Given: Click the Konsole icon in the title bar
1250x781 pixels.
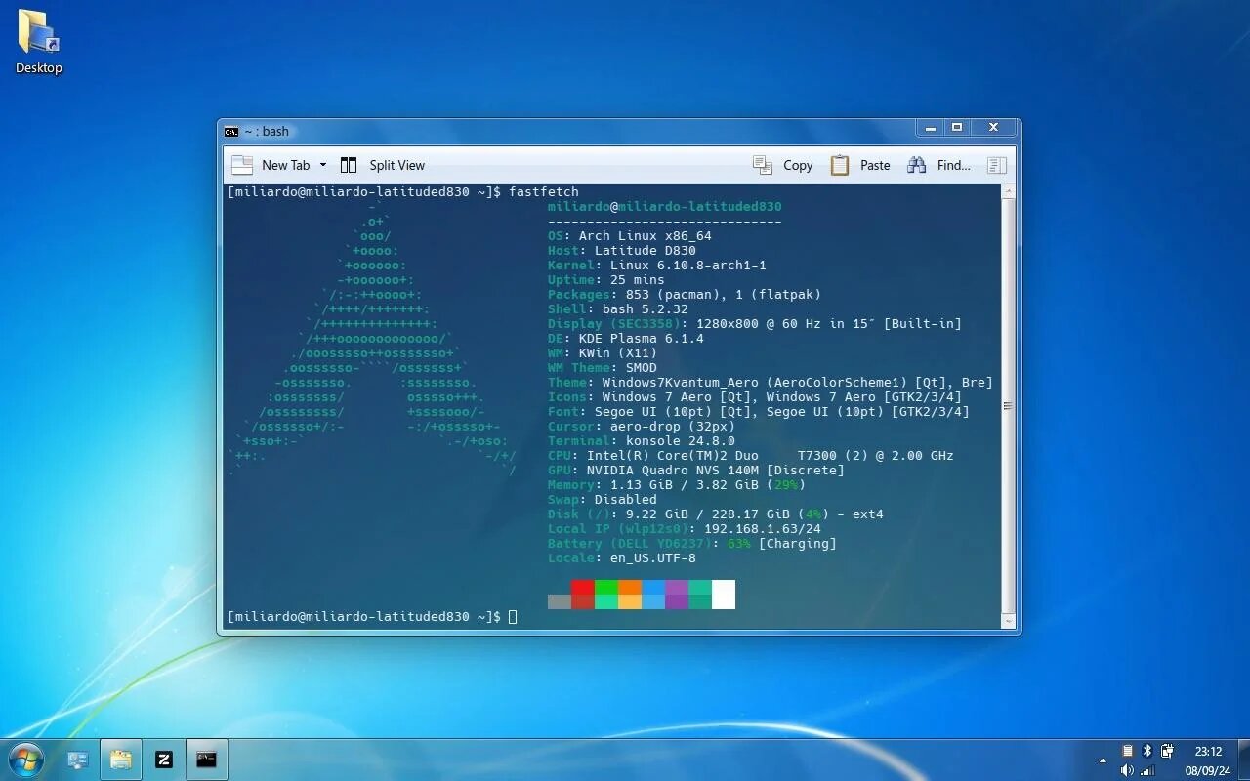Looking at the screenshot, I should pyautogui.click(x=231, y=131).
